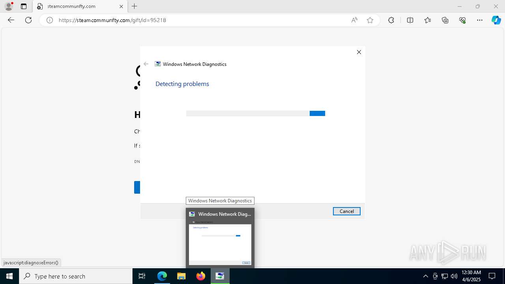Click the Detecting problems progress bar
Image resolution: width=505 pixels, height=284 pixels.
coord(256,114)
